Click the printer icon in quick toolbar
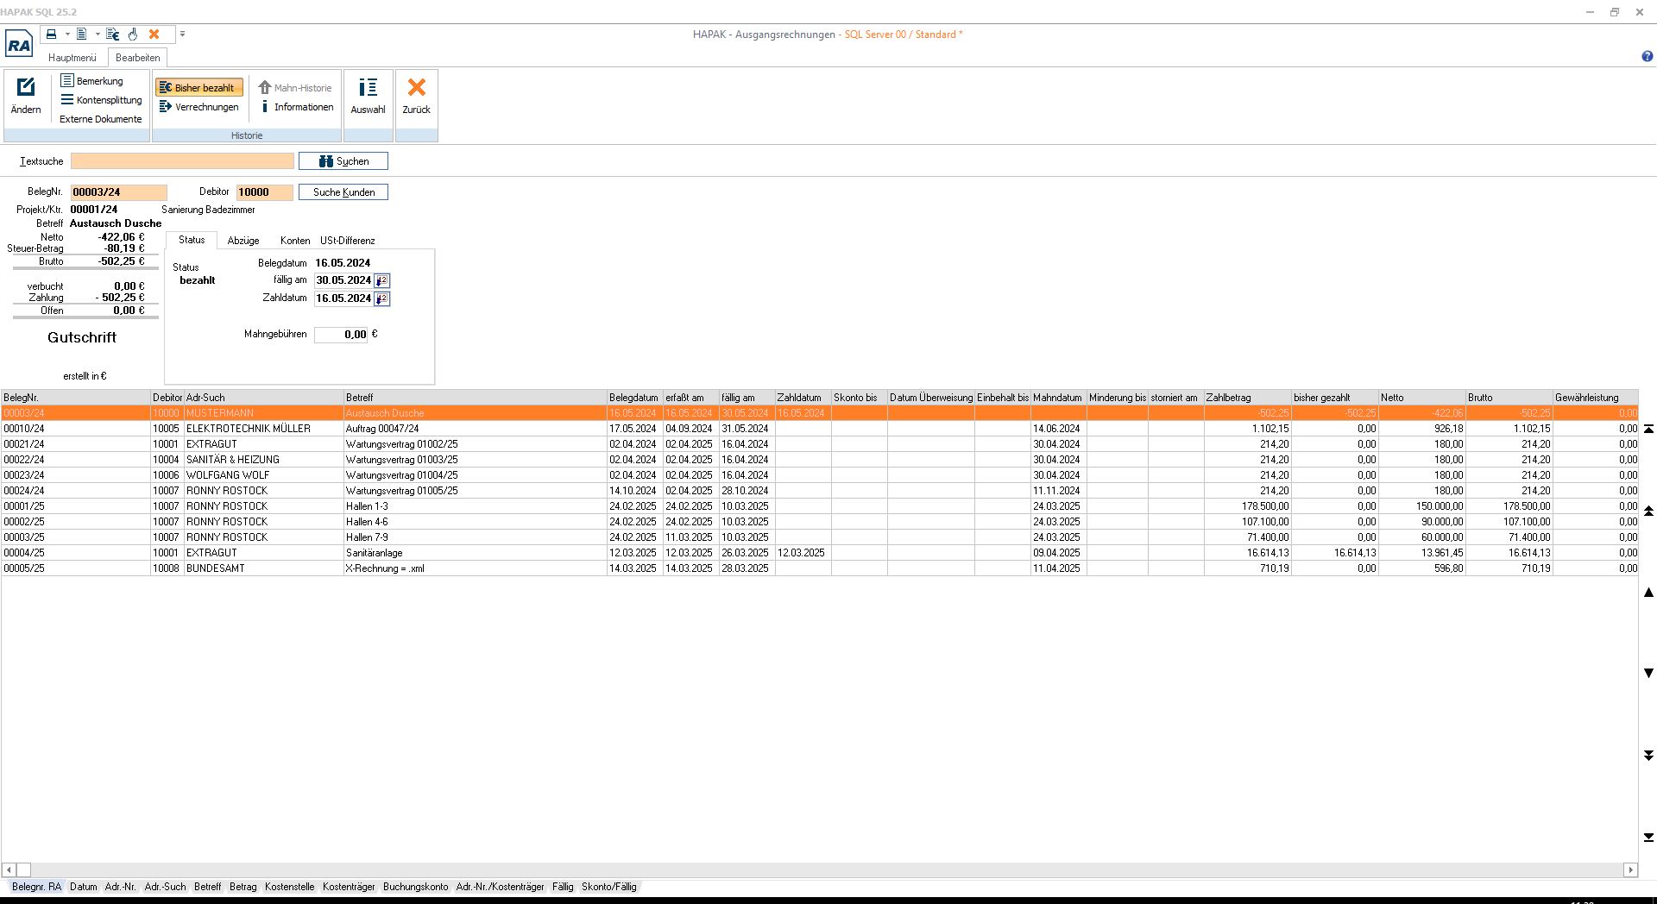 pyautogui.click(x=52, y=35)
